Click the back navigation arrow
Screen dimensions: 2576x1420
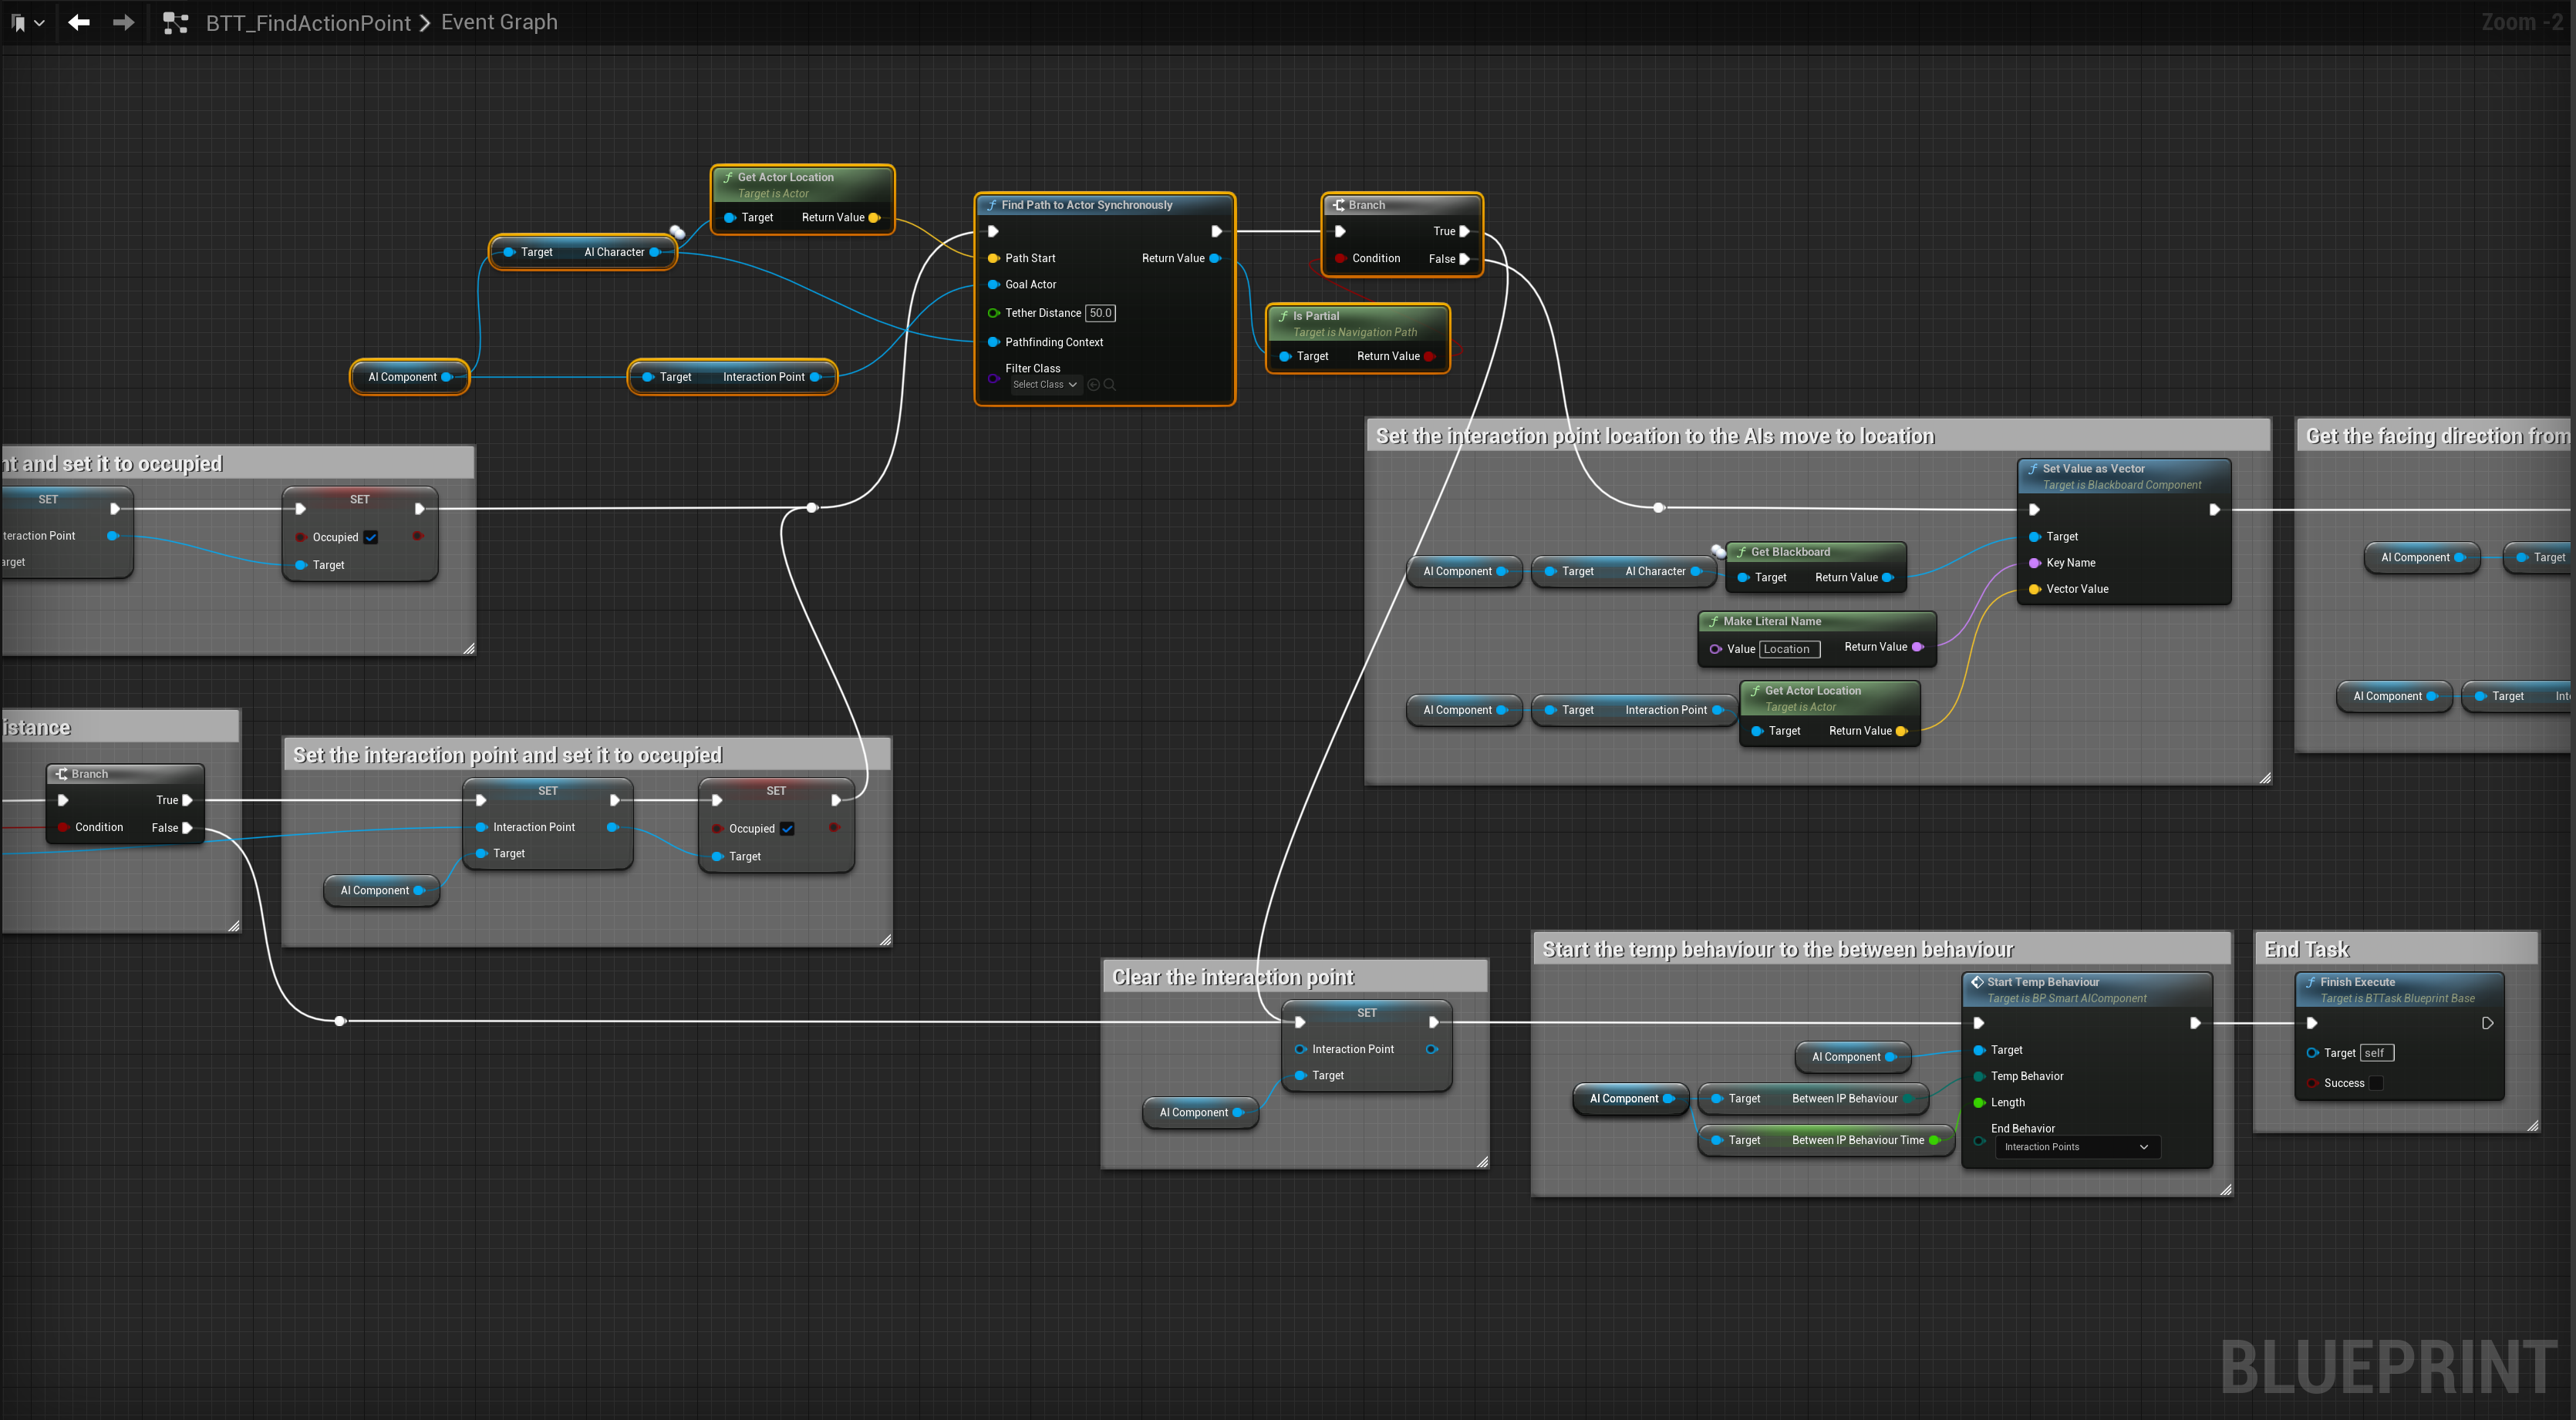click(79, 22)
